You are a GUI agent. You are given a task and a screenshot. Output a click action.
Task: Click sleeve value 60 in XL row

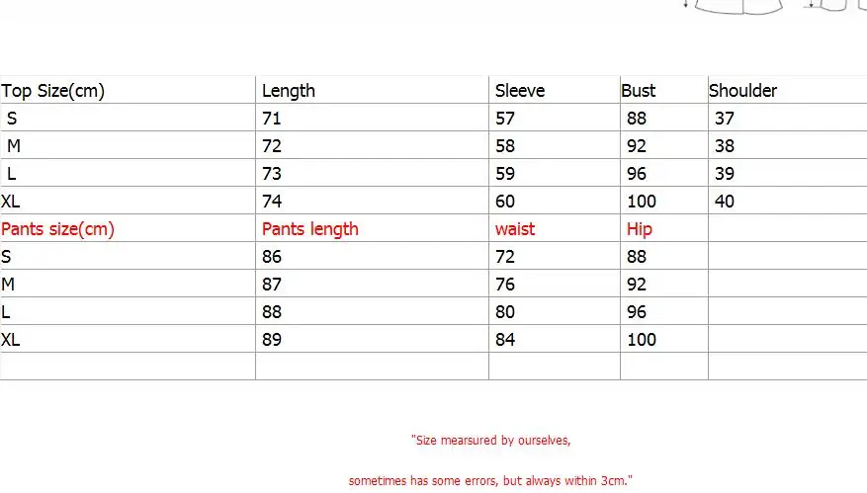pos(505,202)
